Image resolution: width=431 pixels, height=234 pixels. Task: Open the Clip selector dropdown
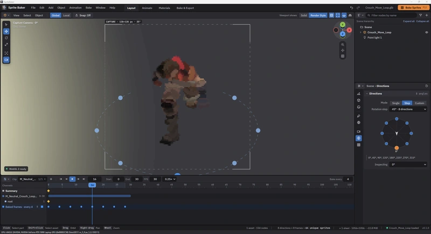pyautogui.click(x=32, y=179)
